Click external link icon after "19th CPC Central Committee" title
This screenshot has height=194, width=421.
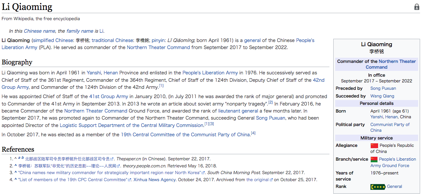[x=130, y=180]
